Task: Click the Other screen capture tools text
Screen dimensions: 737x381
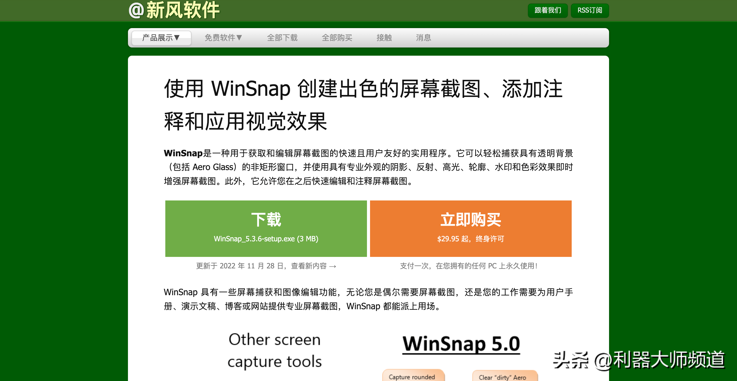Action: [274, 350]
